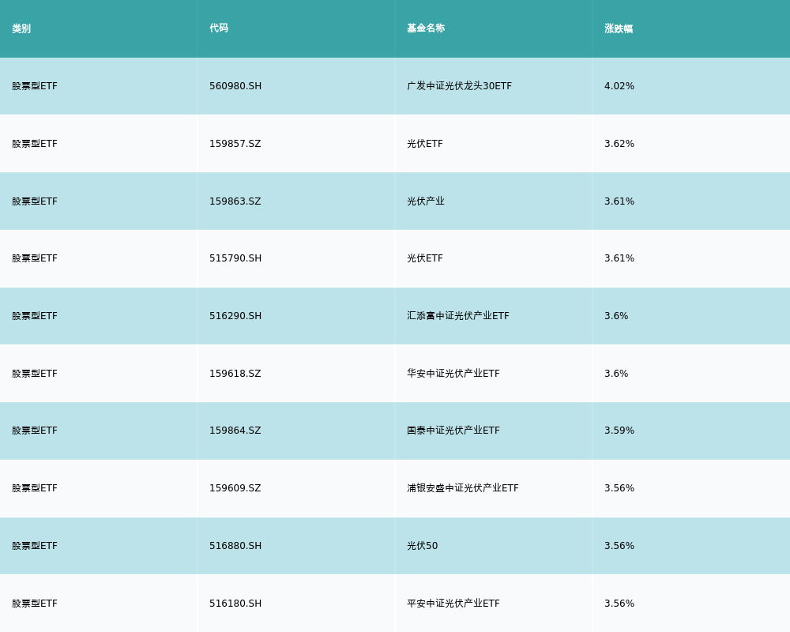Select fund name 广发中证光伏龙头30ETF
The height and width of the screenshot is (632, 790).
[x=459, y=86]
